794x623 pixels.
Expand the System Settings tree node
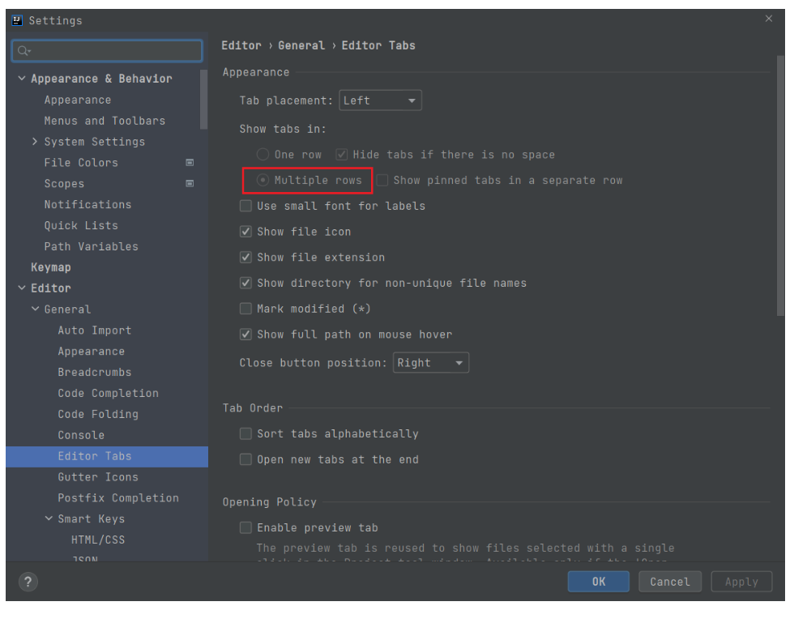(x=34, y=141)
